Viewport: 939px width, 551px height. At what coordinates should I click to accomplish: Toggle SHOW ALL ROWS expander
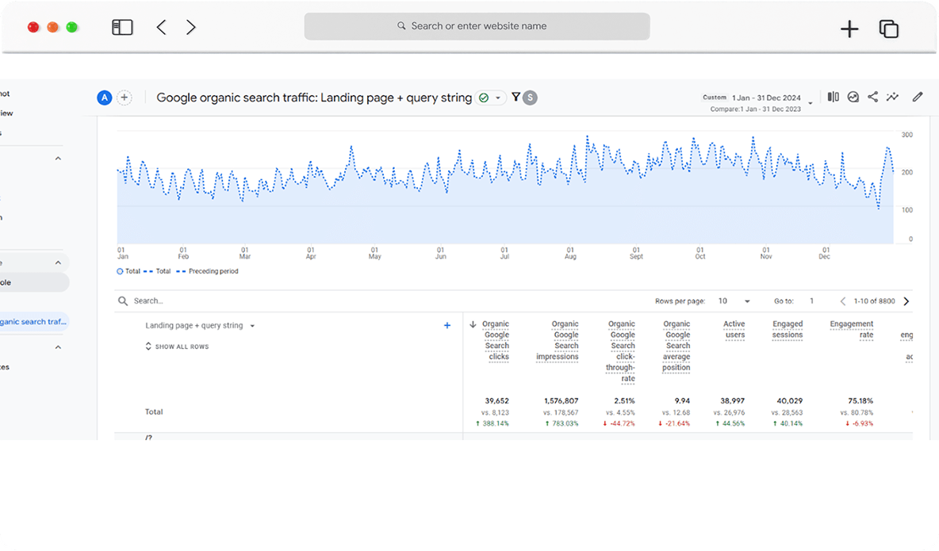click(x=178, y=346)
